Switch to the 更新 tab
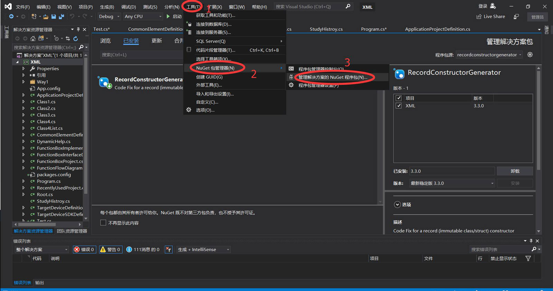553x291 pixels. tap(157, 41)
